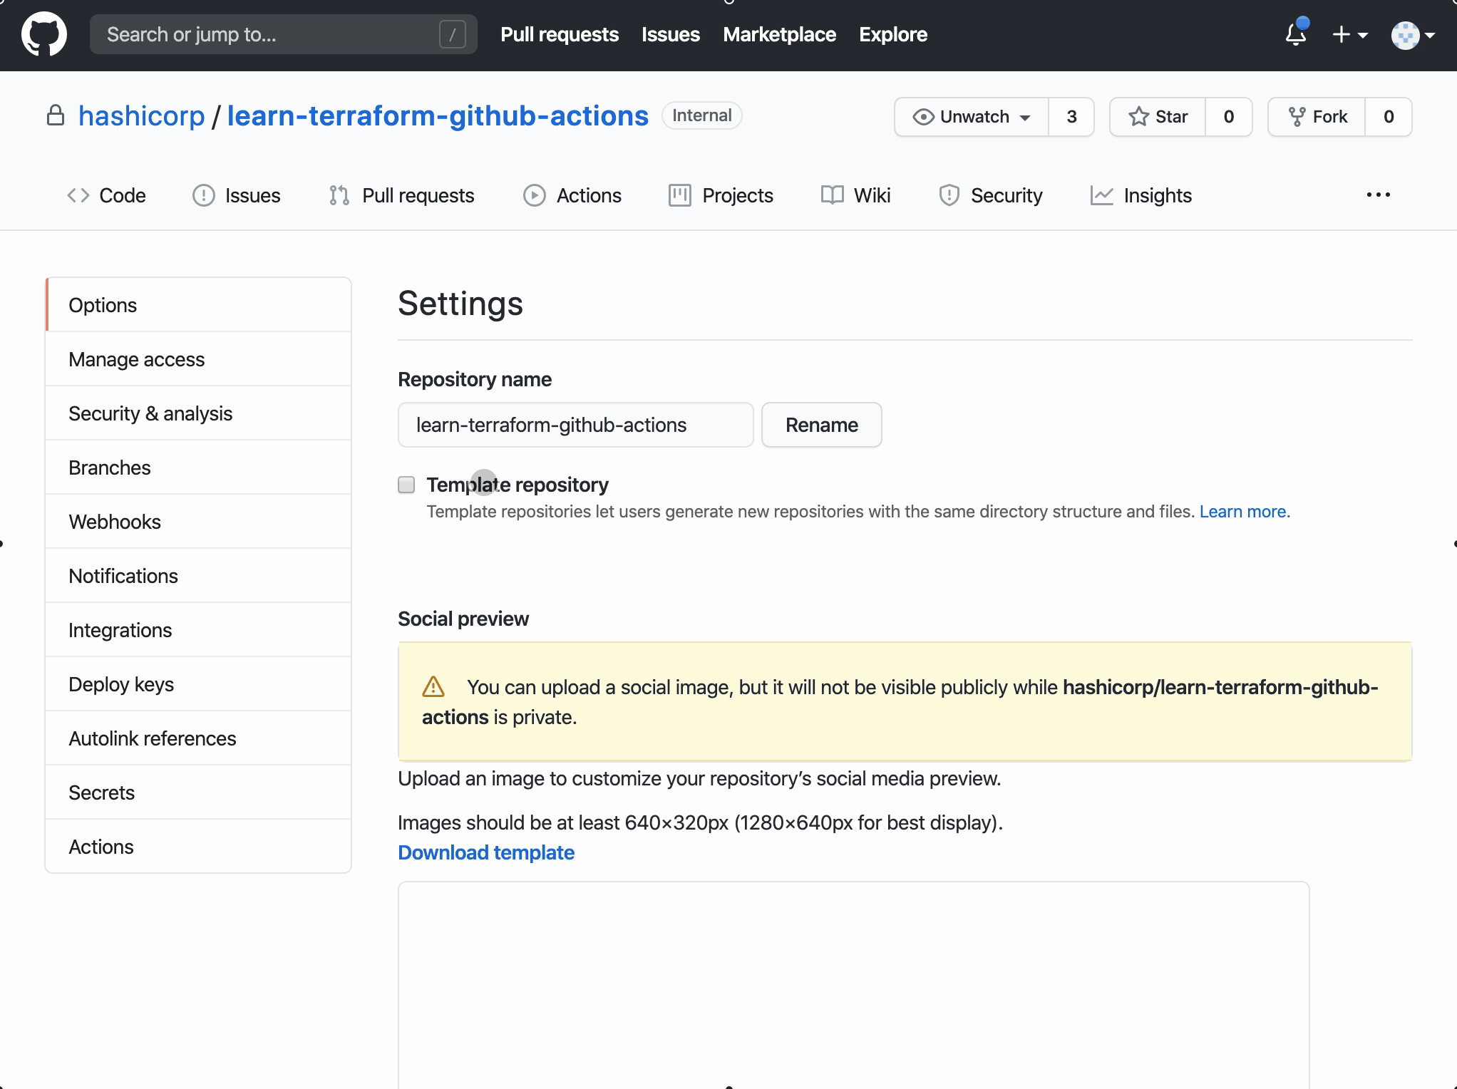
Task: Click the Download template link
Action: point(486,852)
